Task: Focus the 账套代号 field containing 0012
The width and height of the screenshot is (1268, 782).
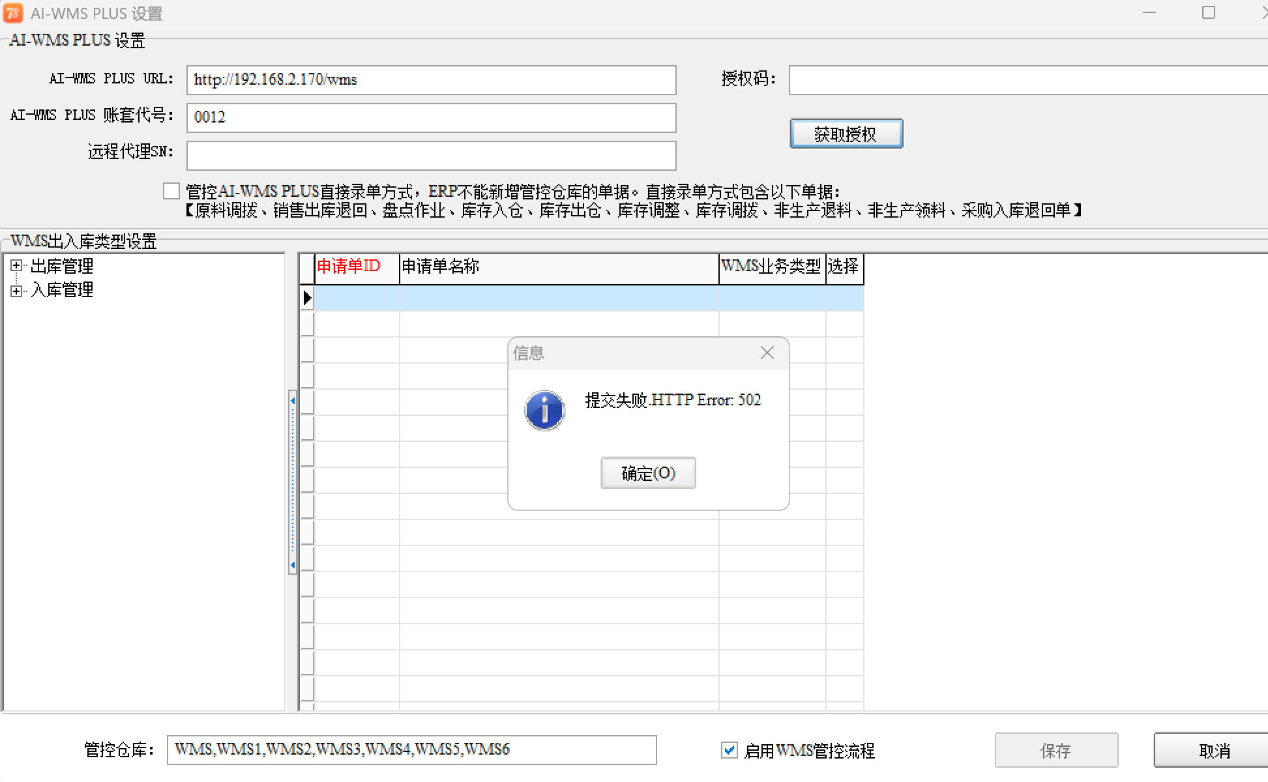Action: (431, 117)
